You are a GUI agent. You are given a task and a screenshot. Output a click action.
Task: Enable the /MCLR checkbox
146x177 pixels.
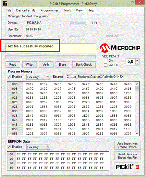pyautogui.click(x=105, y=65)
